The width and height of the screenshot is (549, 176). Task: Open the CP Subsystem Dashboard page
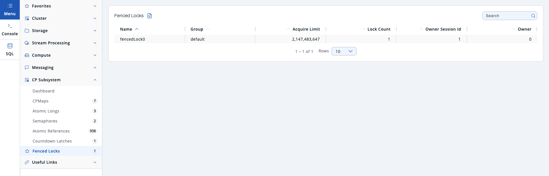pyautogui.click(x=43, y=91)
